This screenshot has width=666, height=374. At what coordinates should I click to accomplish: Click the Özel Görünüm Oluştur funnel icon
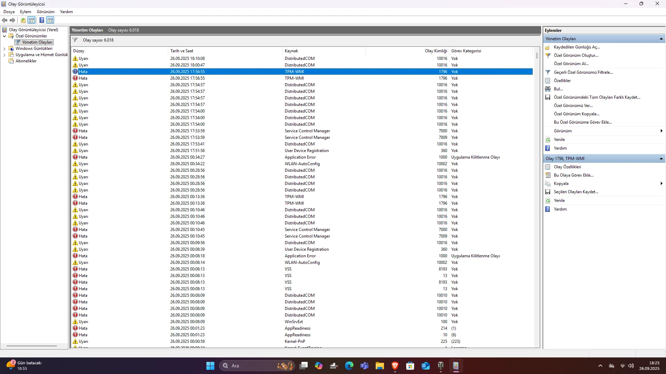click(x=548, y=55)
